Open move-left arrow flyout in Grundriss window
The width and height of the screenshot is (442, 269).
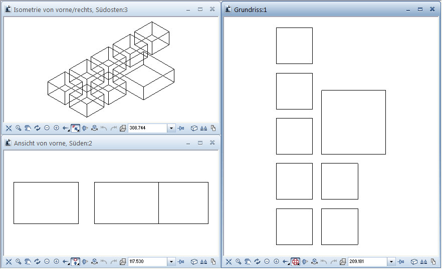[x=286, y=261]
